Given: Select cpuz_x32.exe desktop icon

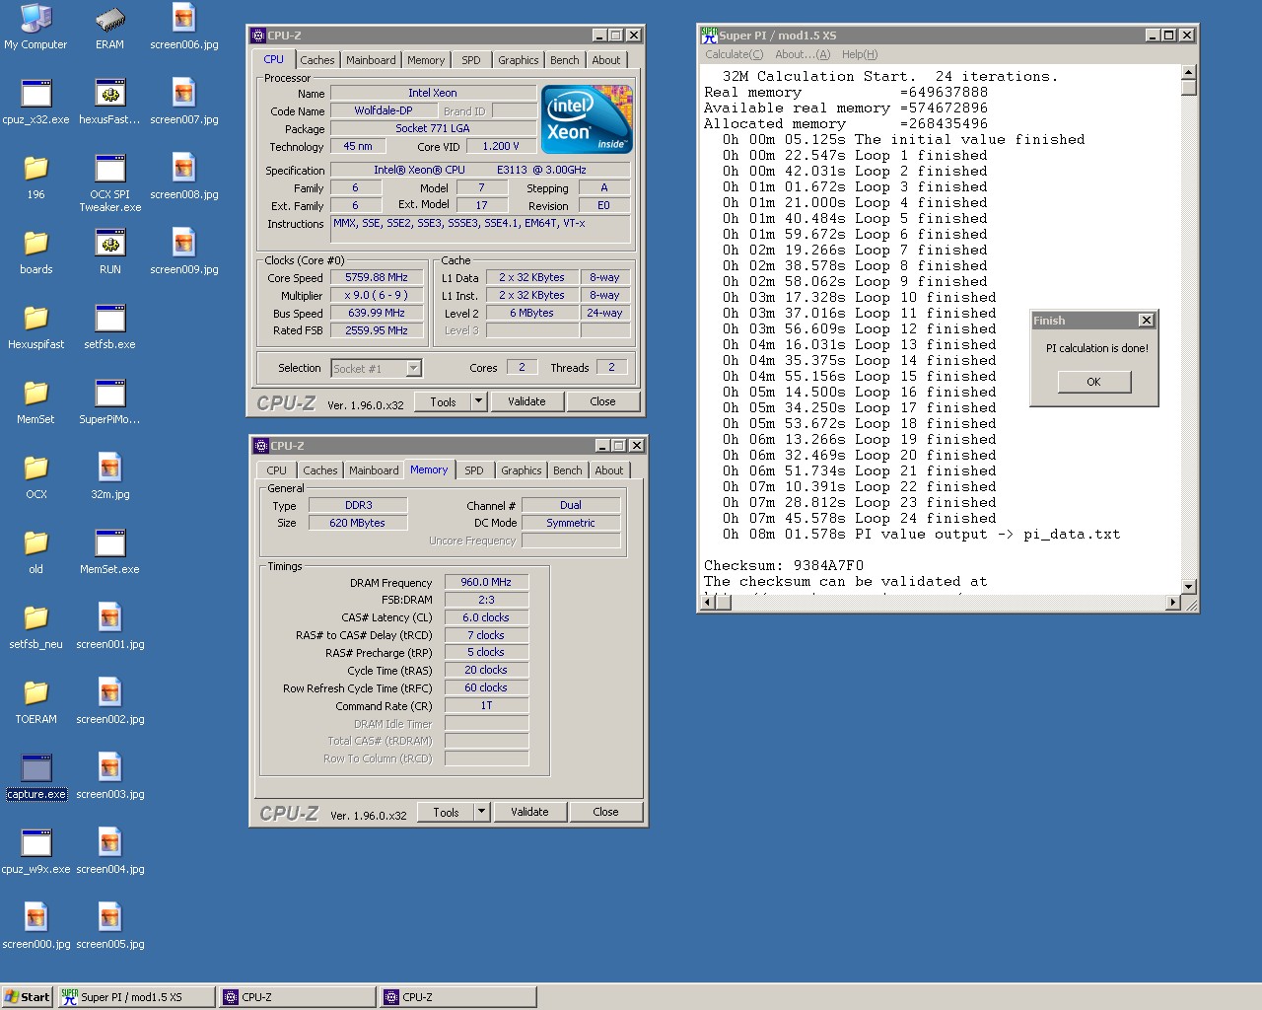Looking at the screenshot, I should pyautogui.click(x=35, y=102).
